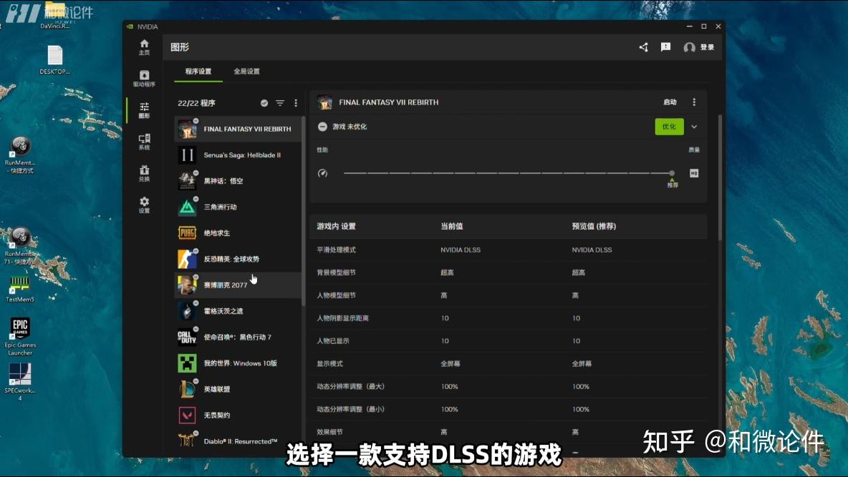
Task: Open the 驱动程序 drivers section
Action: point(144,79)
